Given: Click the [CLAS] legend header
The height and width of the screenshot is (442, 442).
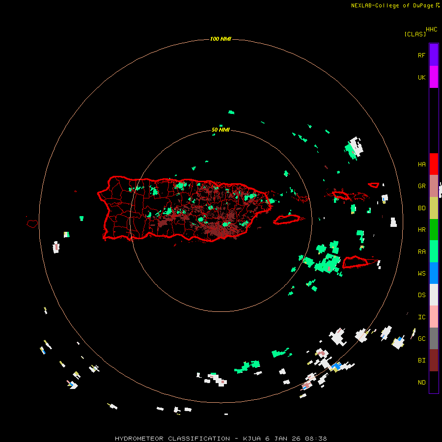Looking at the screenshot, I should [415, 34].
